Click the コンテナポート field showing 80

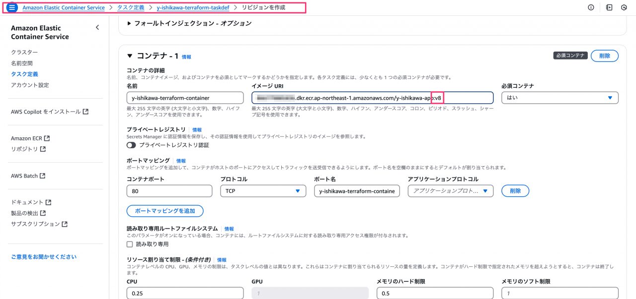click(169, 191)
